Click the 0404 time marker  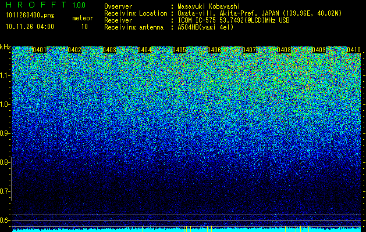click(x=144, y=50)
